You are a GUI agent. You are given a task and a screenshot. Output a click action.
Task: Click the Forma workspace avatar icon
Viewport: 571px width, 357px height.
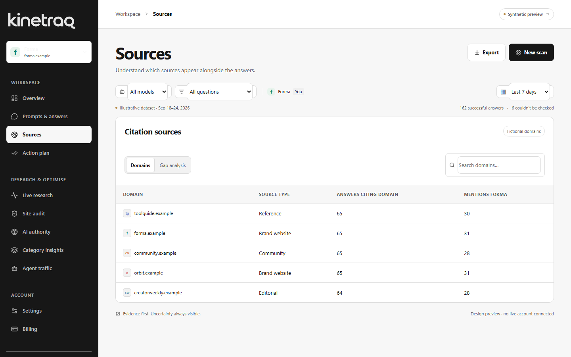15,52
